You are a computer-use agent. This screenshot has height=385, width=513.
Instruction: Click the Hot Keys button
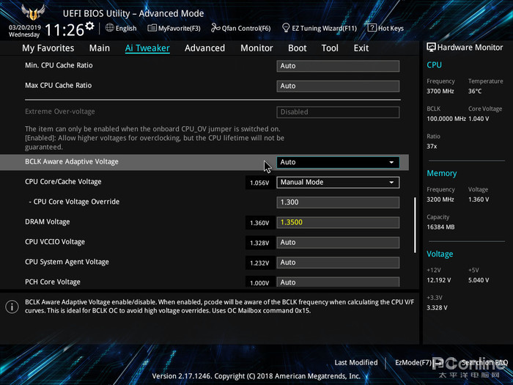point(385,28)
